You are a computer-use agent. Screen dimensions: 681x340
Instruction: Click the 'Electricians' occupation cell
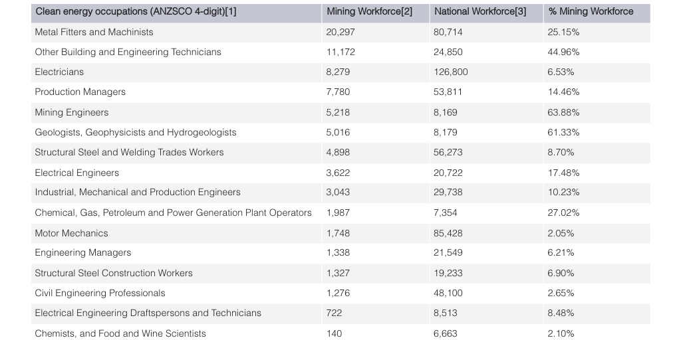click(x=59, y=72)
